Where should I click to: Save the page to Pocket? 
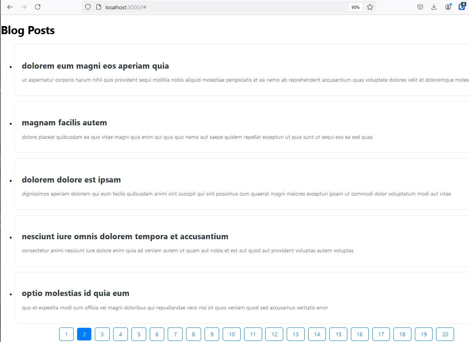[x=420, y=7]
